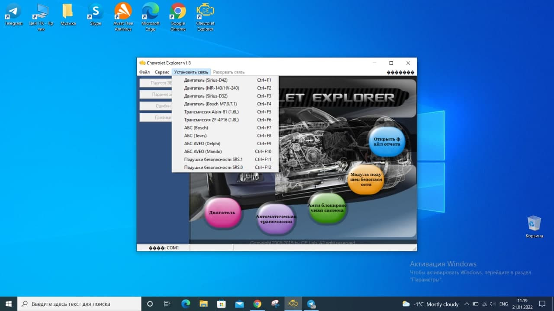Click the pink Двигатель round button

coord(222,212)
